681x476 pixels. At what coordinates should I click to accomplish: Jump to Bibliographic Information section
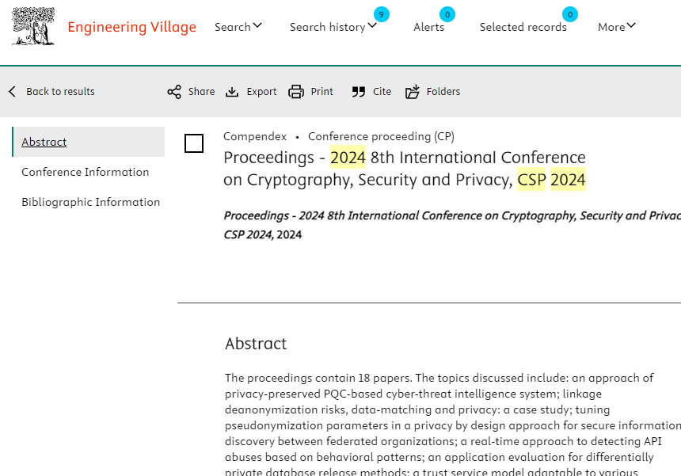(x=90, y=202)
